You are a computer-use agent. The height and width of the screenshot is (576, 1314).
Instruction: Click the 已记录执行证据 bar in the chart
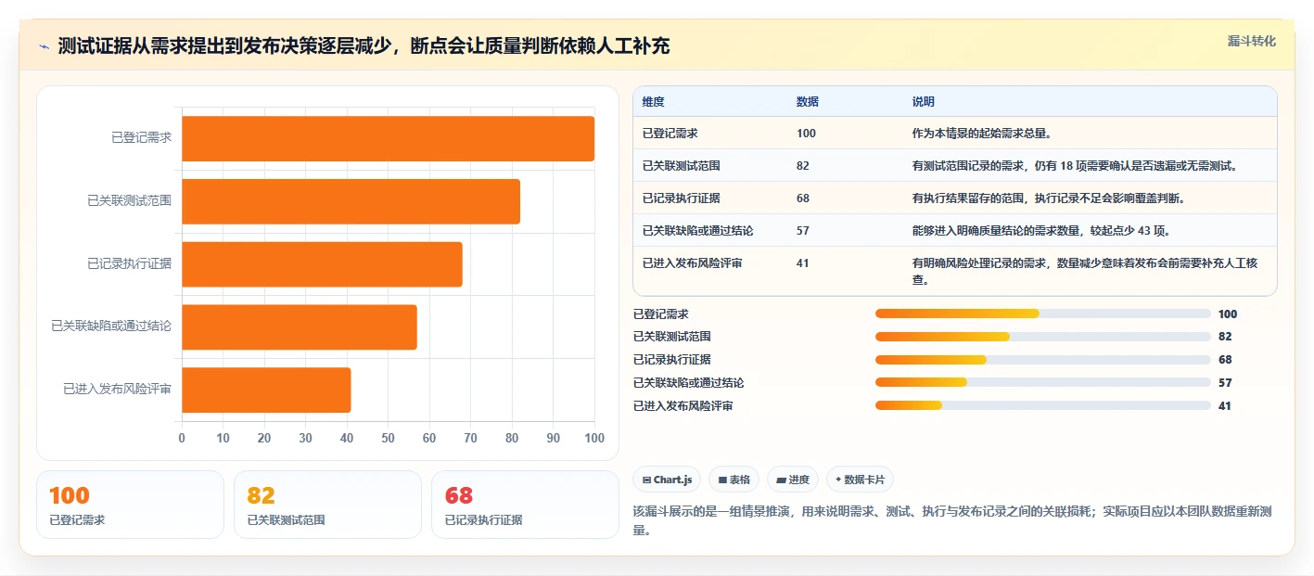point(322,264)
